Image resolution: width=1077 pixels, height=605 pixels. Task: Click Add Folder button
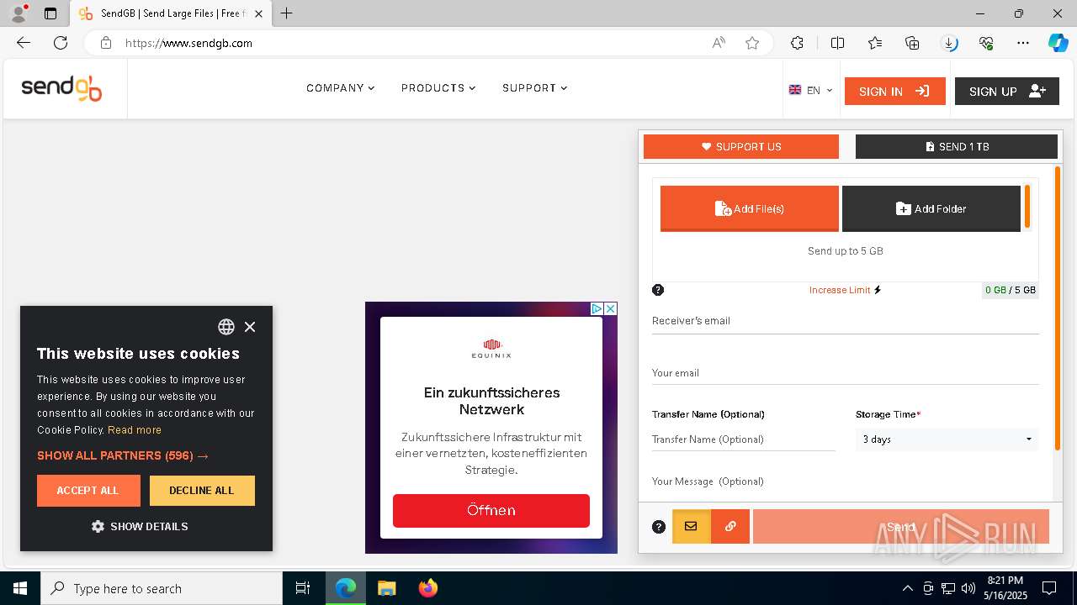pos(931,208)
